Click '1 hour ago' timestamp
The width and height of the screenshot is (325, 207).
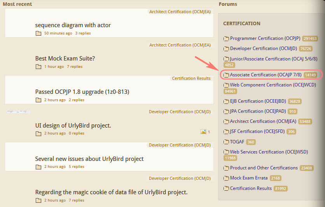(x=54, y=67)
